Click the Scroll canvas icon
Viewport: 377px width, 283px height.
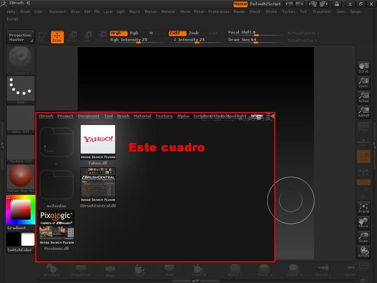pyautogui.click(x=363, y=67)
